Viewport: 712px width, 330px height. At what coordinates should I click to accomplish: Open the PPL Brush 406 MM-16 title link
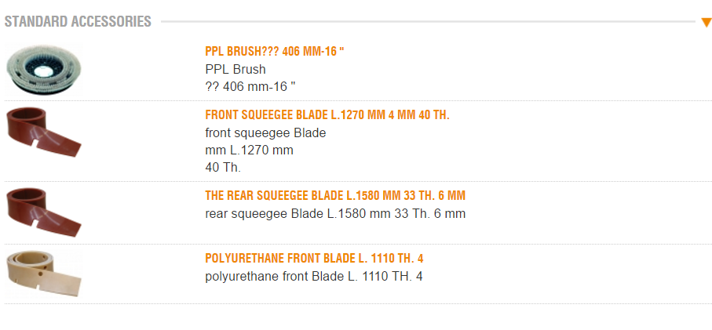pyautogui.click(x=275, y=52)
